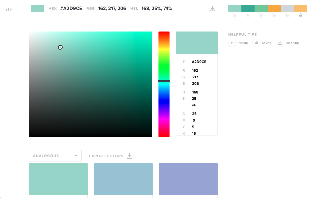Screen dimensions: 313x198
Task: Toggle lock under the orange palette swatch
Action: (x=274, y=15)
